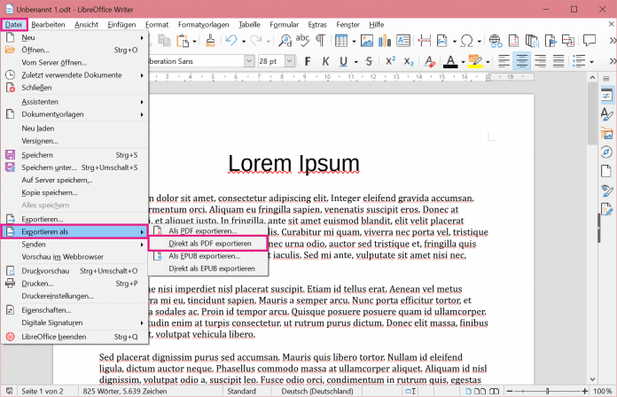This screenshot has height=397, width=617.
Task: Insert a chart from the toolbar
Action: pos(385,41)
